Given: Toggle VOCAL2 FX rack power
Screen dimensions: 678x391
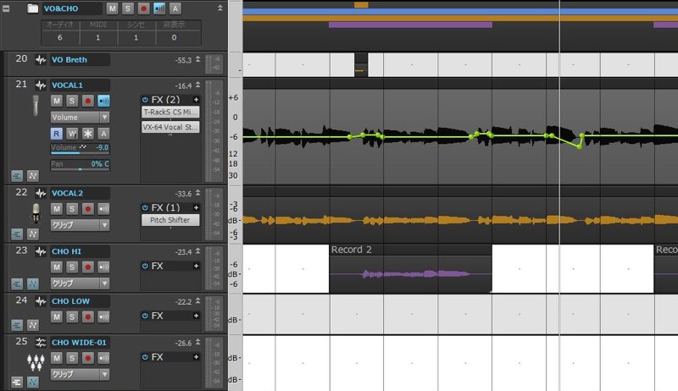Looking at the screenshot, I should pyautogui.click(x=145, y=207).
